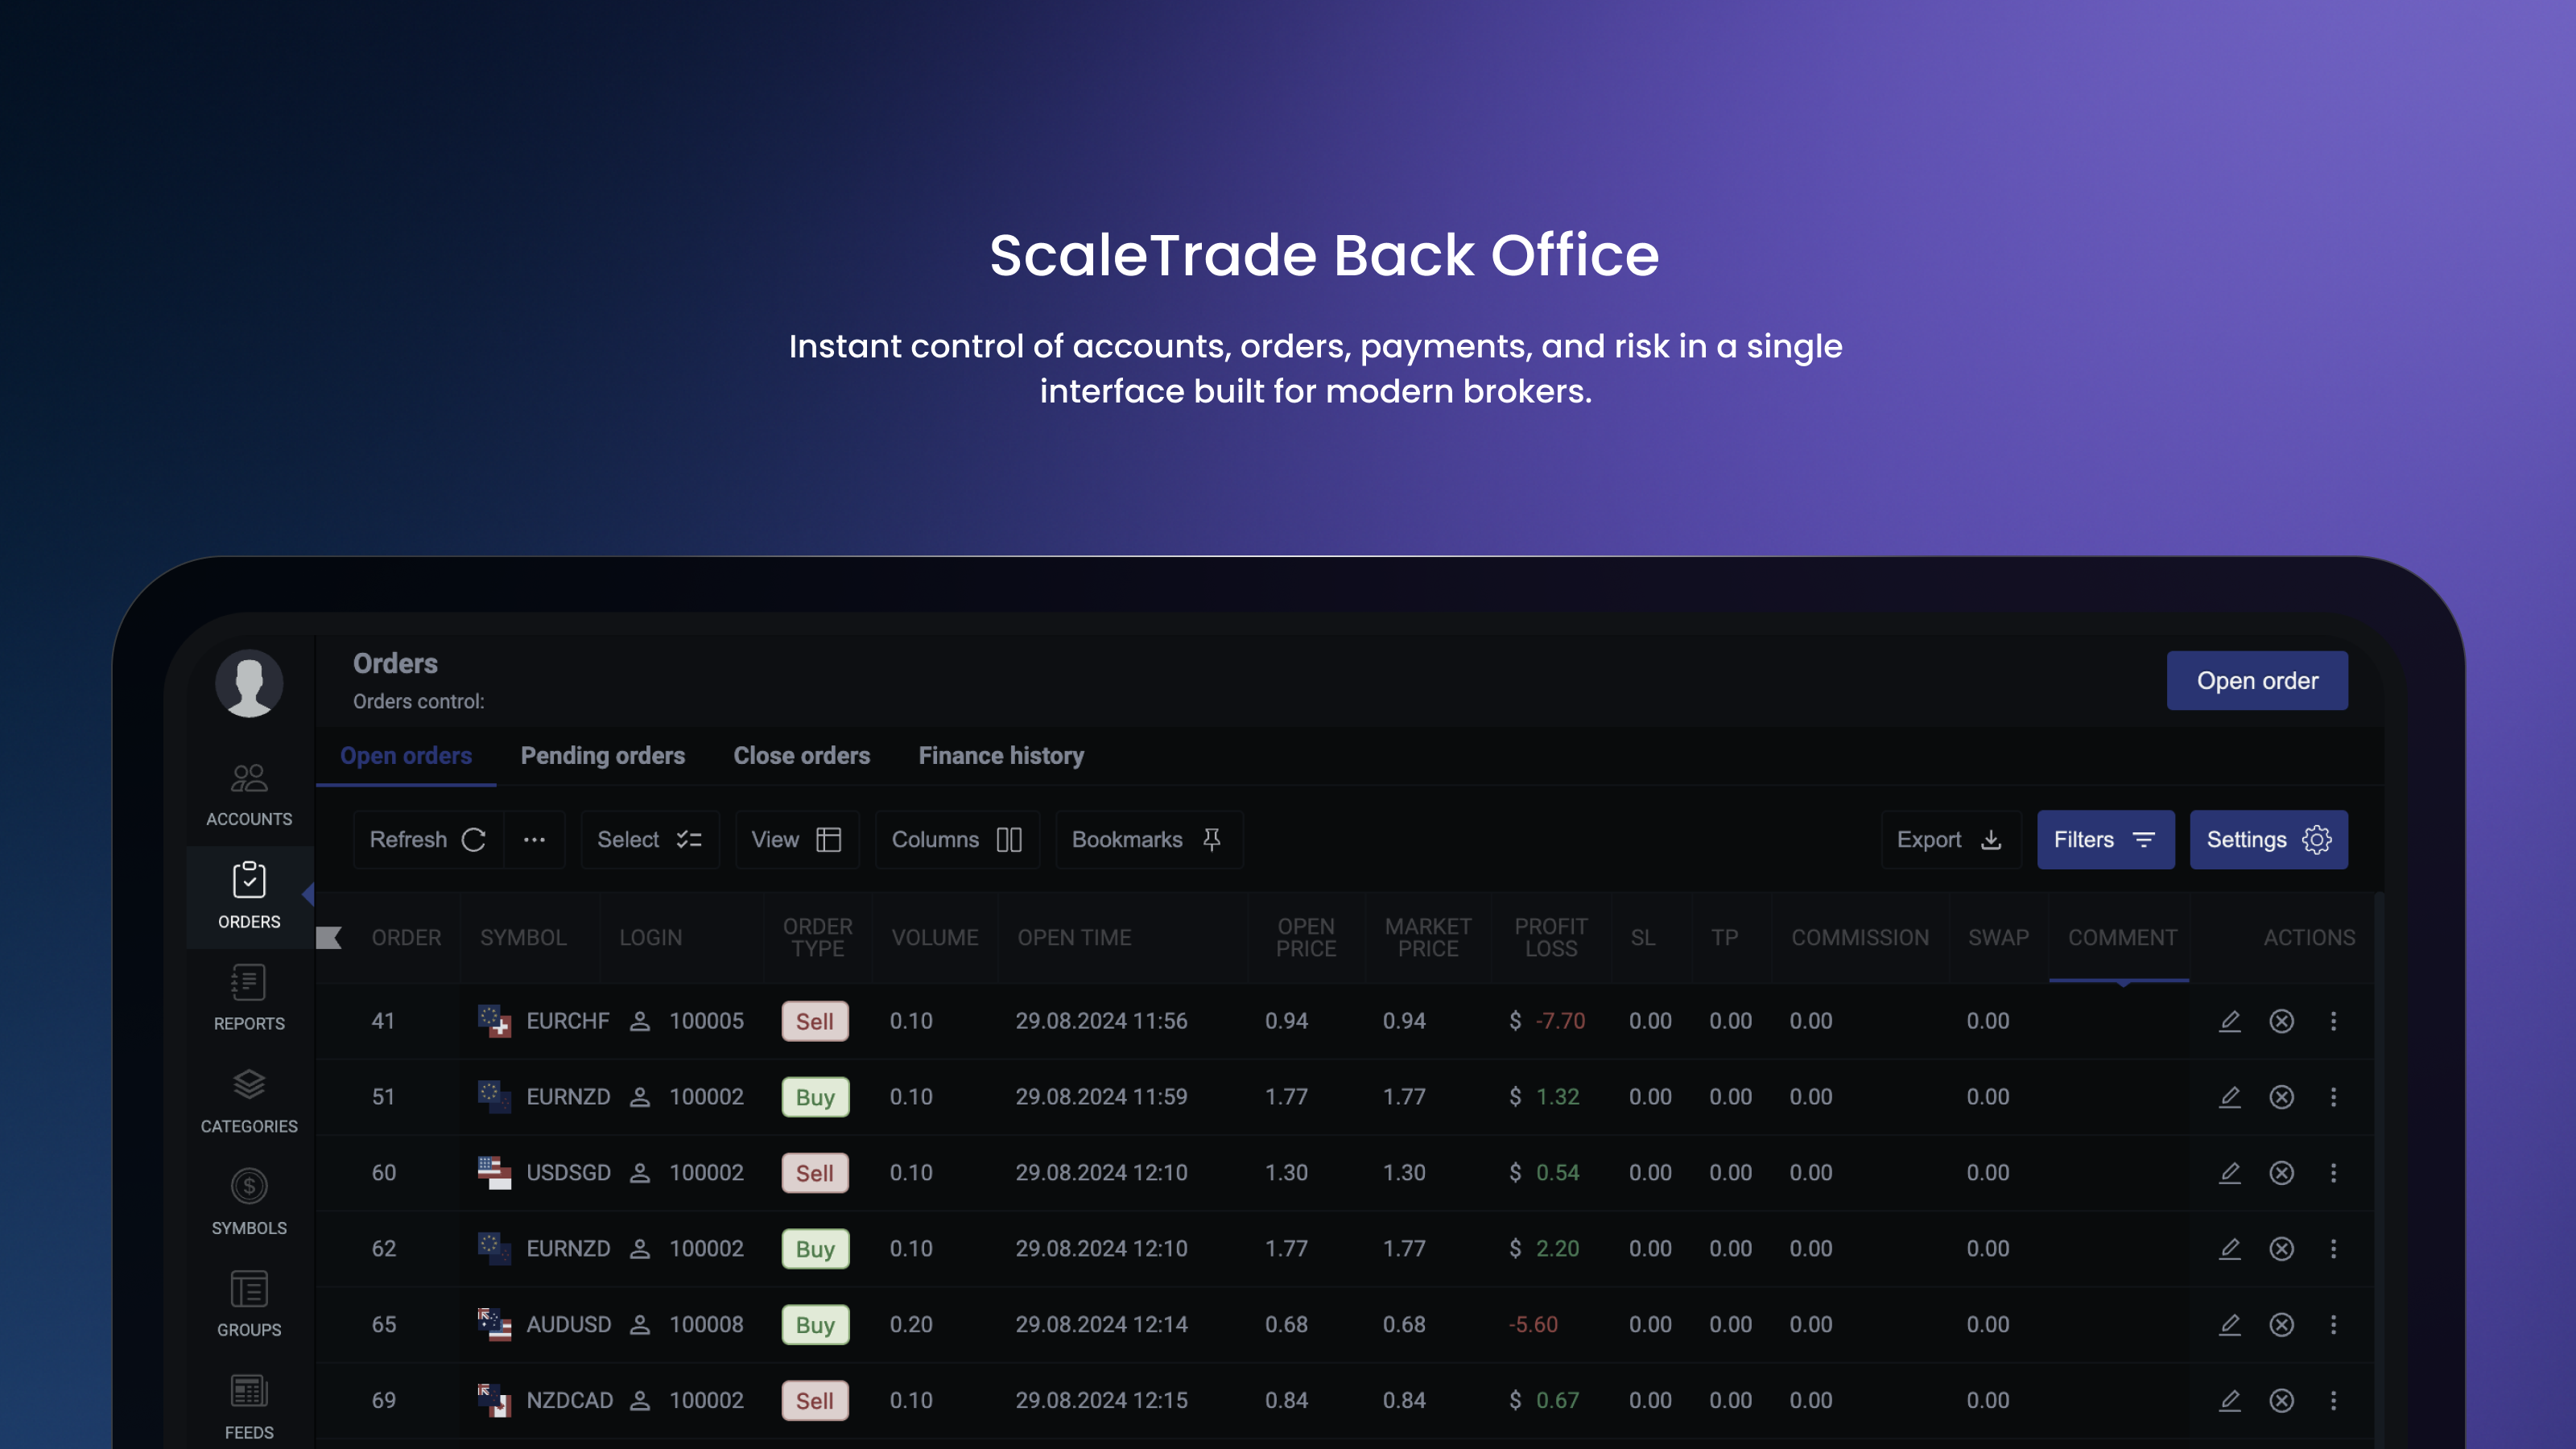2576x1449 pixels.
Task: Open more options beside the Refresh button
Action: [x=535, y=839]
